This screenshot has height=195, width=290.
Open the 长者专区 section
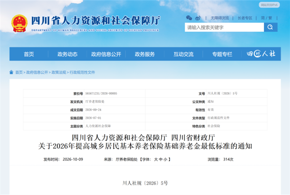tap(245, 18)
